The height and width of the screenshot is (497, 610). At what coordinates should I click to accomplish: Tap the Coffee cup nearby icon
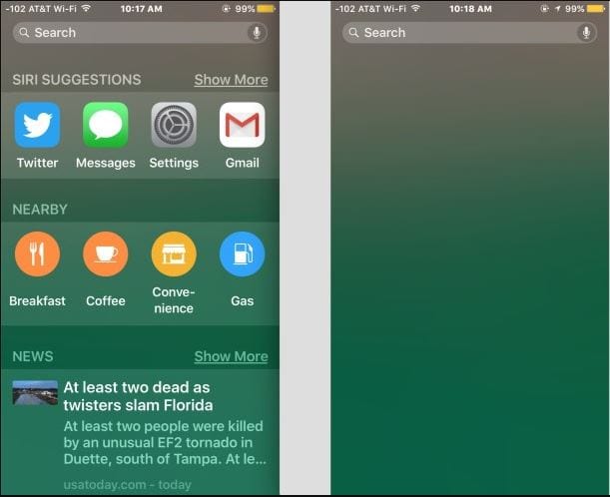(x=106, y=253)
